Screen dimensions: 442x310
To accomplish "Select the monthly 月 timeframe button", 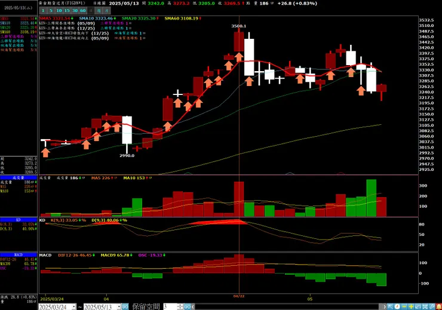I will 106,10.
